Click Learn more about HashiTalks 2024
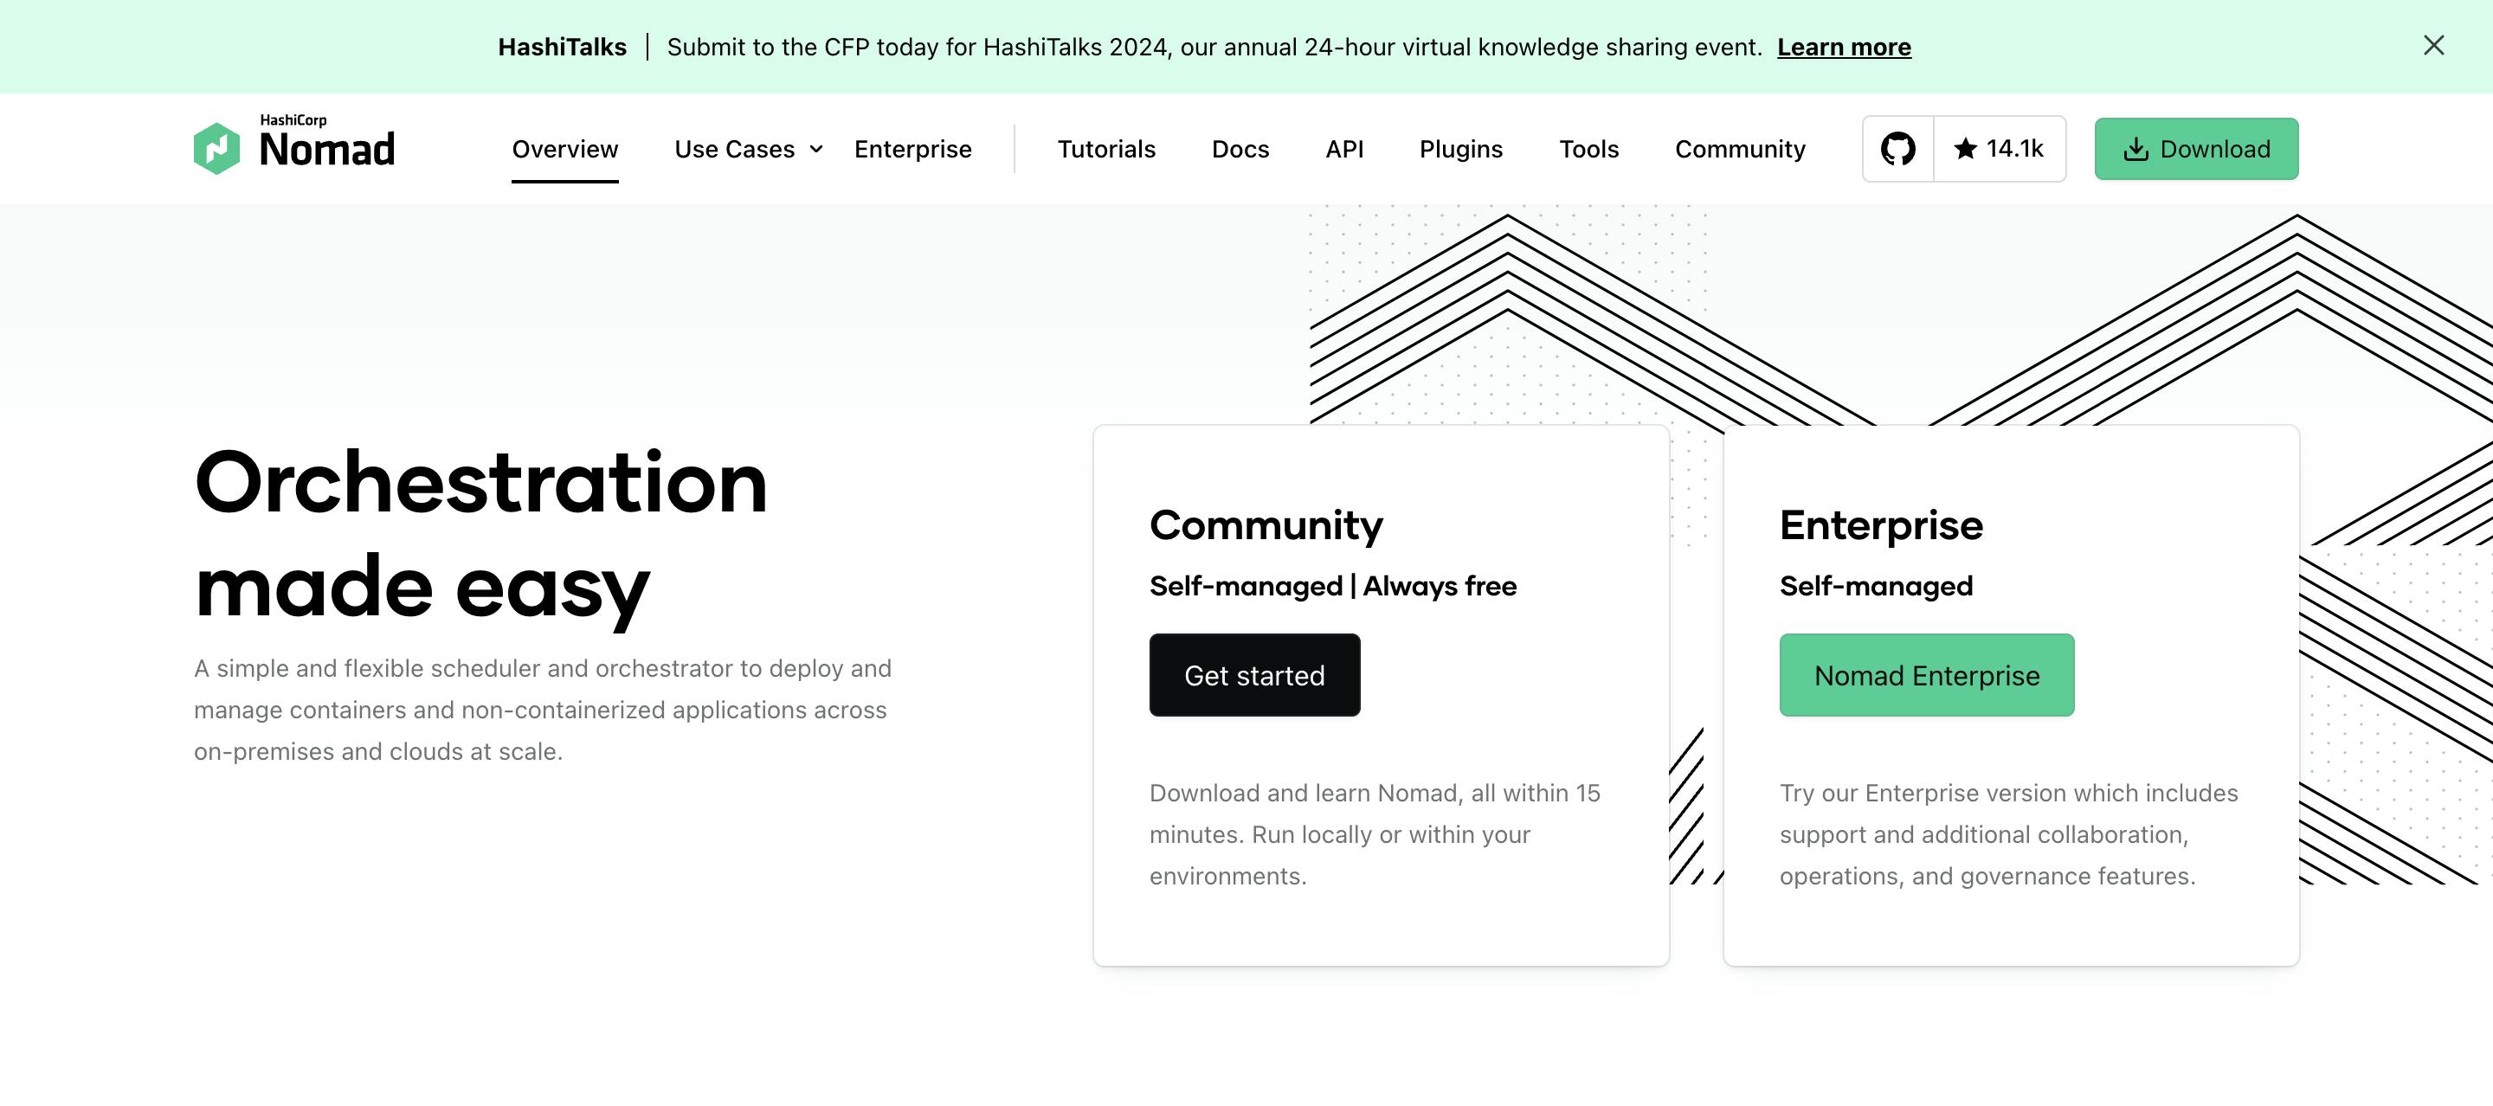The width and height of the screenshot is (2493, 1106). [1843, 46]
